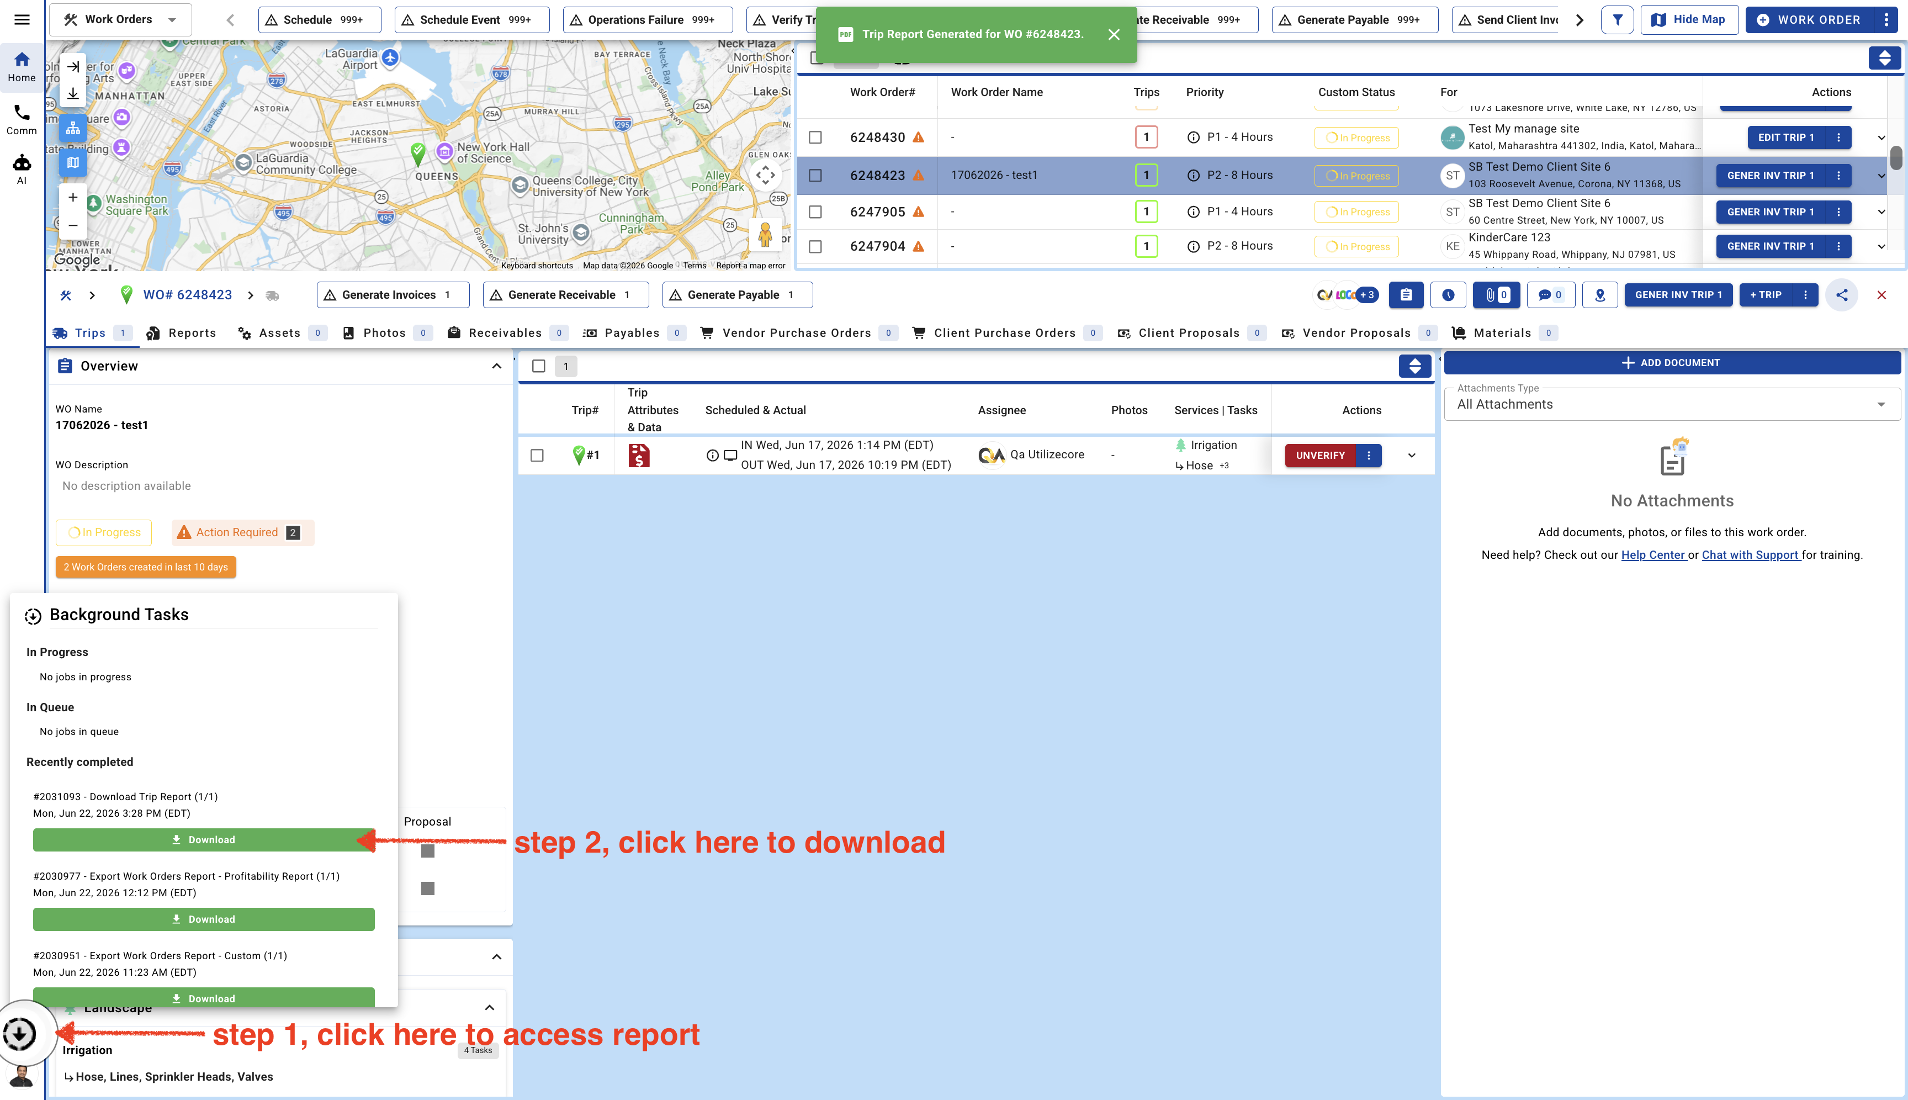The height and width of the screenshot is (1100, 1908).
Task: Switch to the Assets tab
Action: pyautogui.click(x=283, y=333)
